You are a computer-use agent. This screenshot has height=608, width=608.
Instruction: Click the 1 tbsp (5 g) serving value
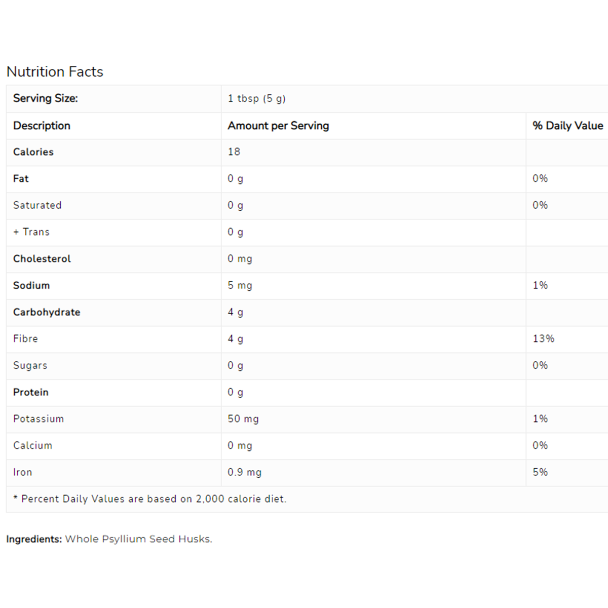(x=256, y=98)
